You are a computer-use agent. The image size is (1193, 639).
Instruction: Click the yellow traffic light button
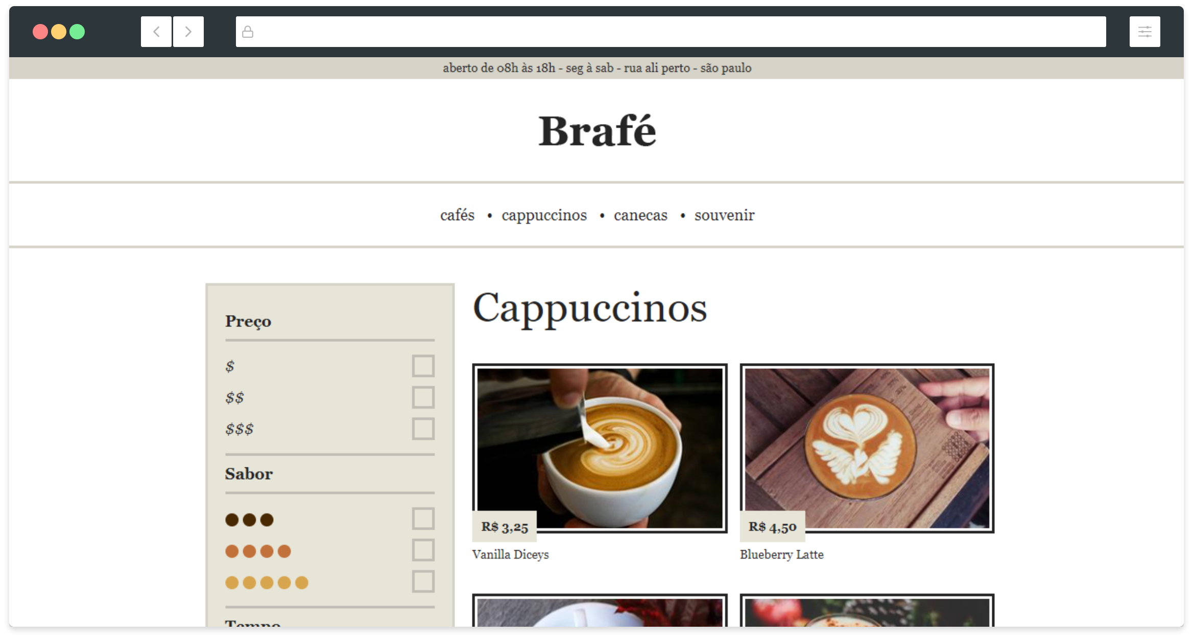(x=59, y=32)
